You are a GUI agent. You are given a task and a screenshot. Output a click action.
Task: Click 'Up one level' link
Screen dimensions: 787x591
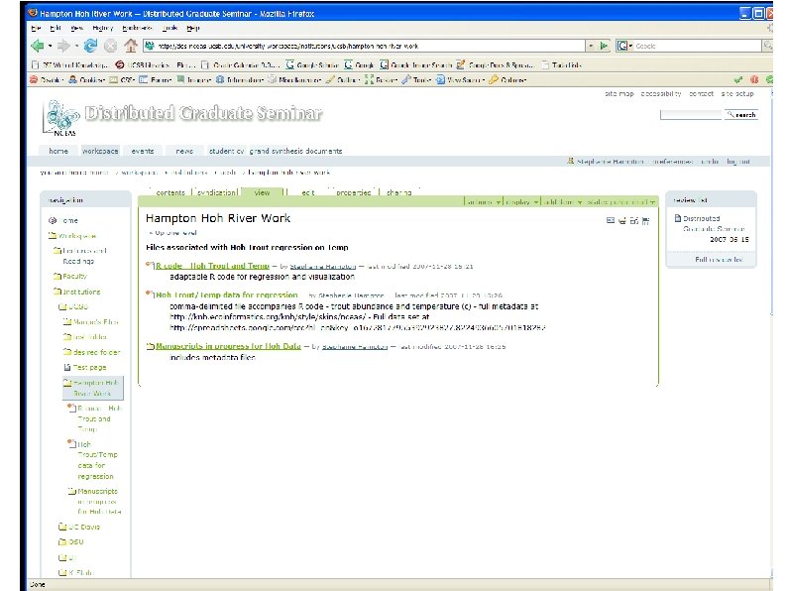(173, 233)
